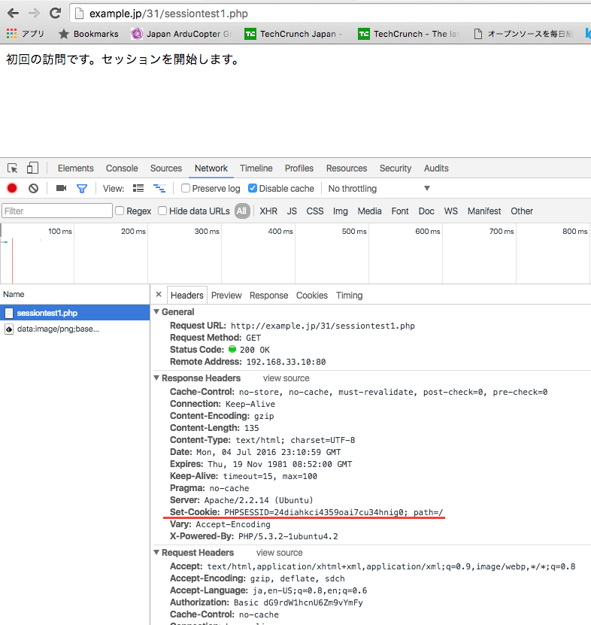Open the TechCrunch Japan bookmark

[294, 34]
